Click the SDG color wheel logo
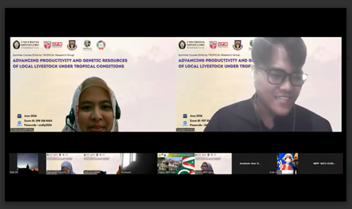Viewport: 352px width, 209px height. tap(101, 45)
